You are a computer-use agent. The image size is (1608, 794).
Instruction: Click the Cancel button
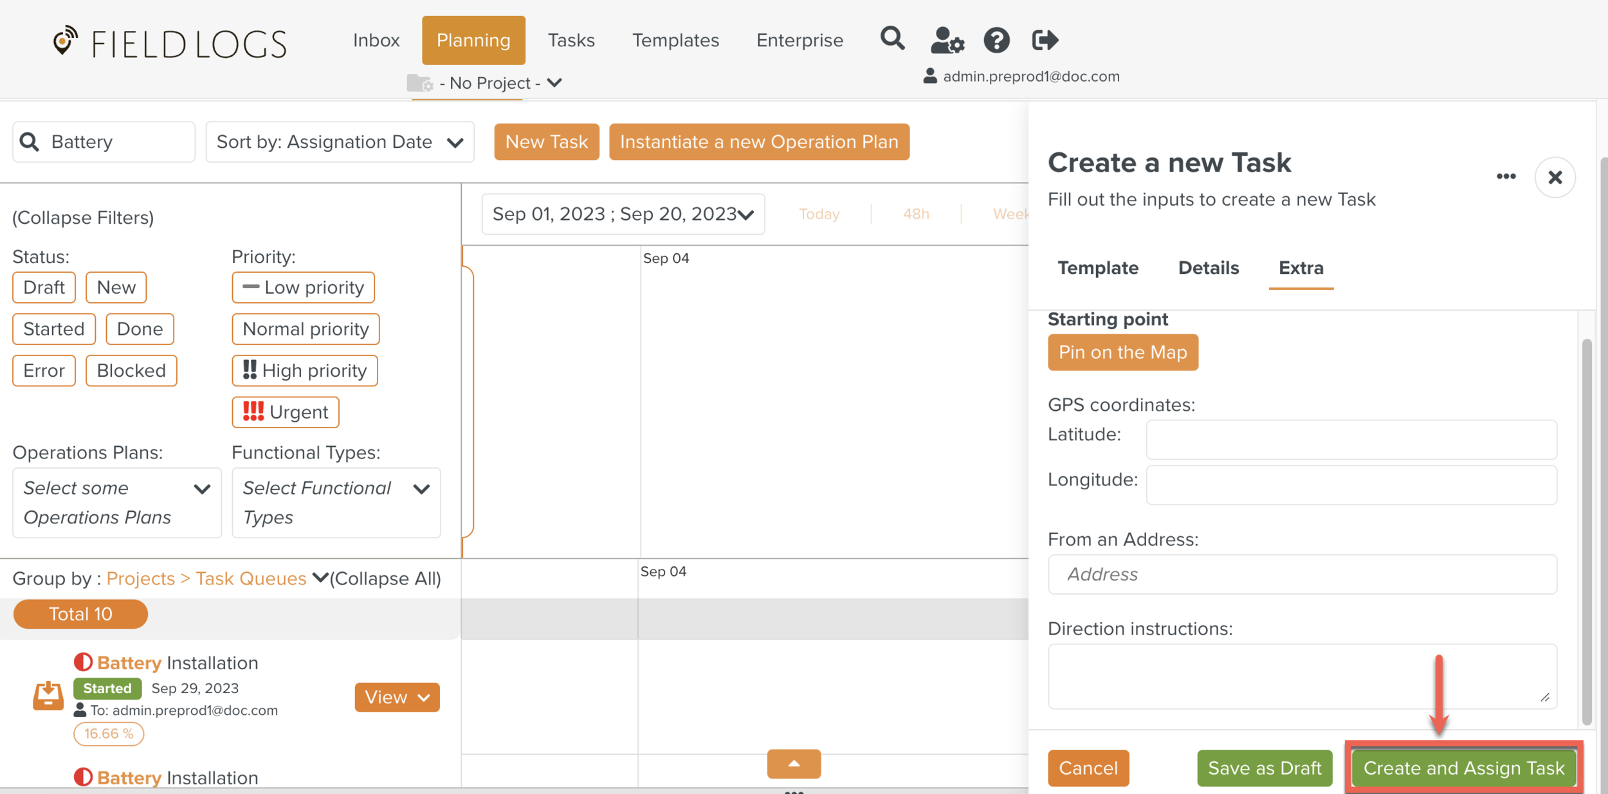coord(1088,768)
